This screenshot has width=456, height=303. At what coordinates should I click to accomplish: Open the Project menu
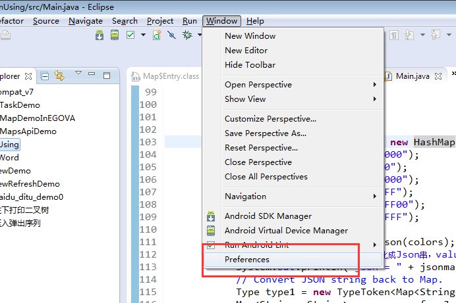pos(160,21)
